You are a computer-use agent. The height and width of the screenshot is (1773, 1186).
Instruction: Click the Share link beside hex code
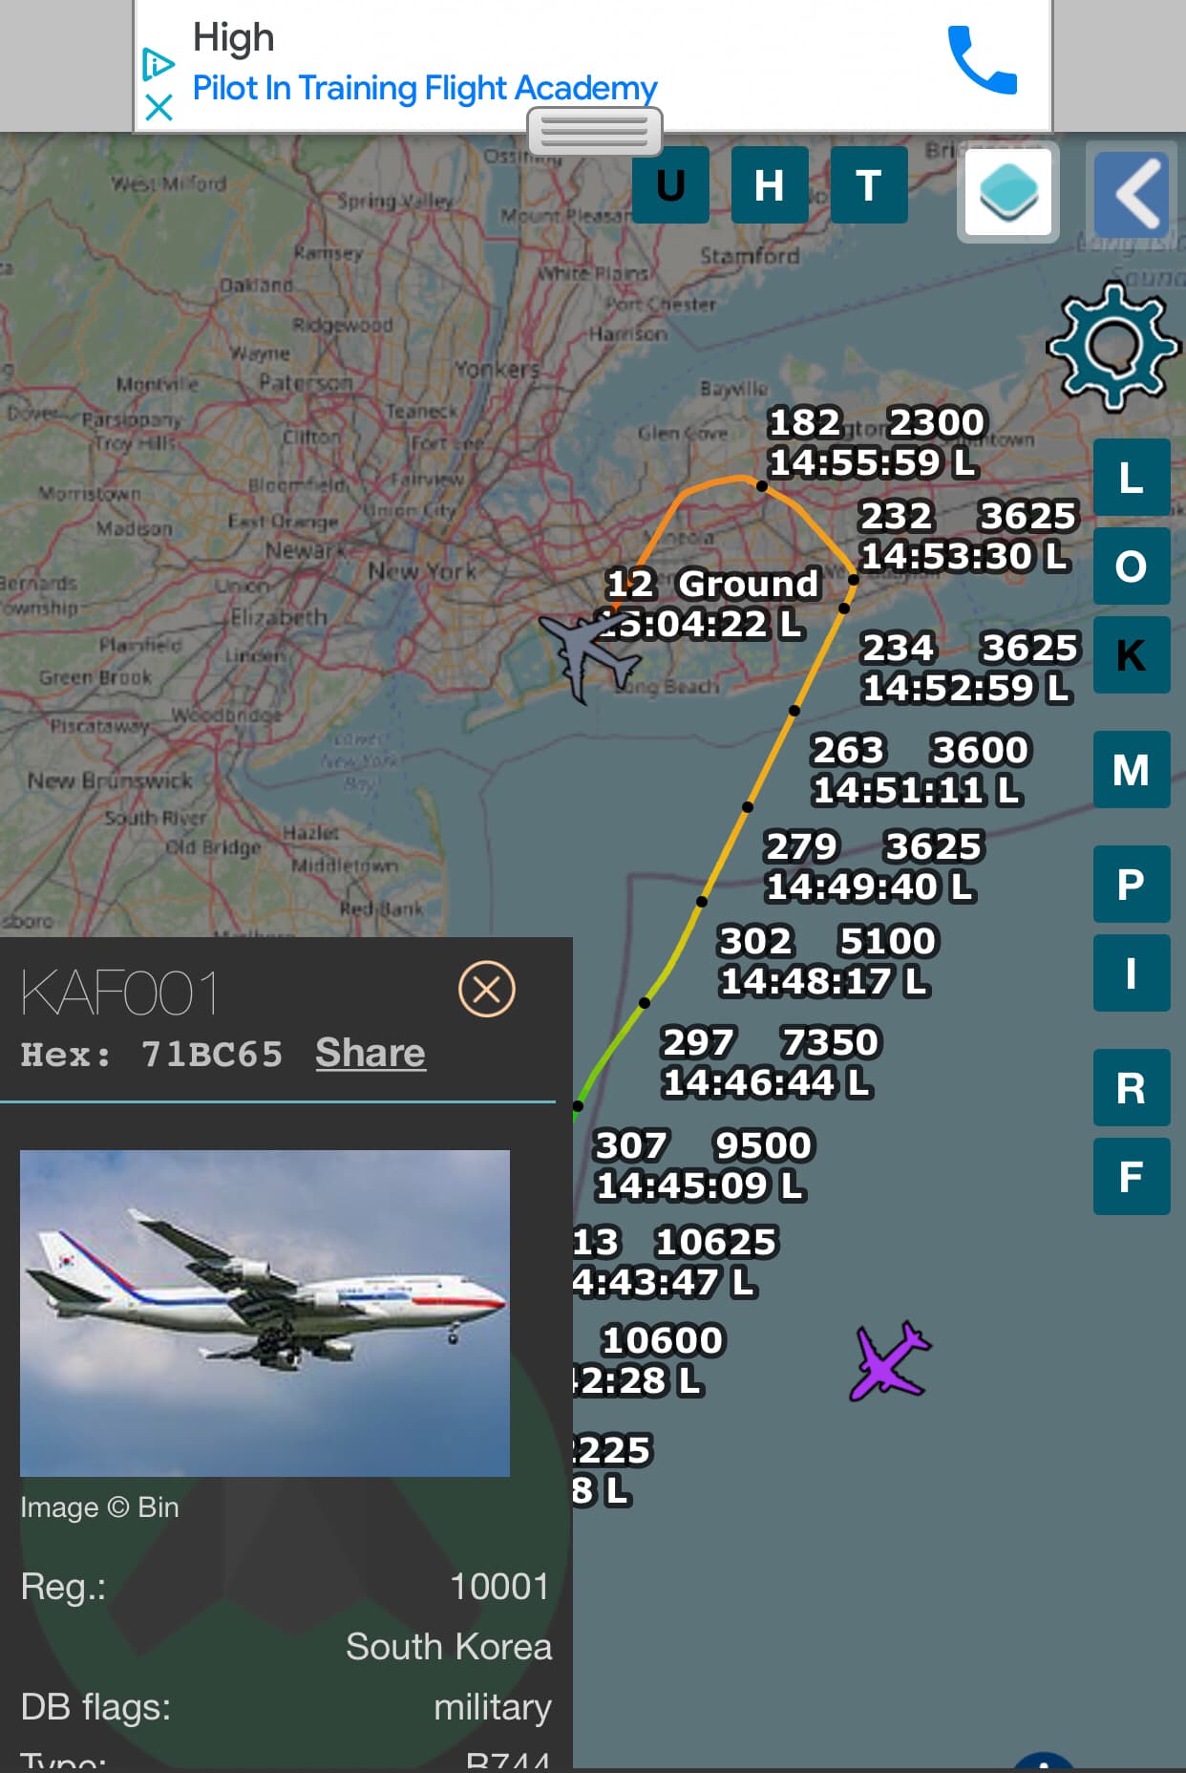(x=371, y=1053)
